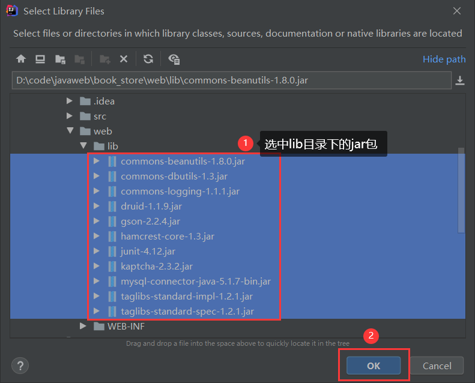Expand the WEB-INF folder
Viewport: 475px width, 383px height.
coord(83,326)
